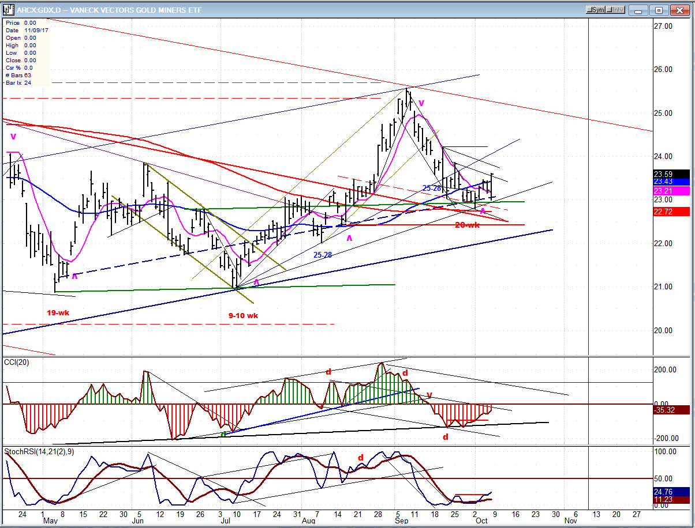Click the 20-wk cycle annotation

[467, 225]
